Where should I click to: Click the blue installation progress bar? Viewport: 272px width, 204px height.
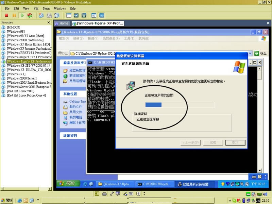[180, 105]
